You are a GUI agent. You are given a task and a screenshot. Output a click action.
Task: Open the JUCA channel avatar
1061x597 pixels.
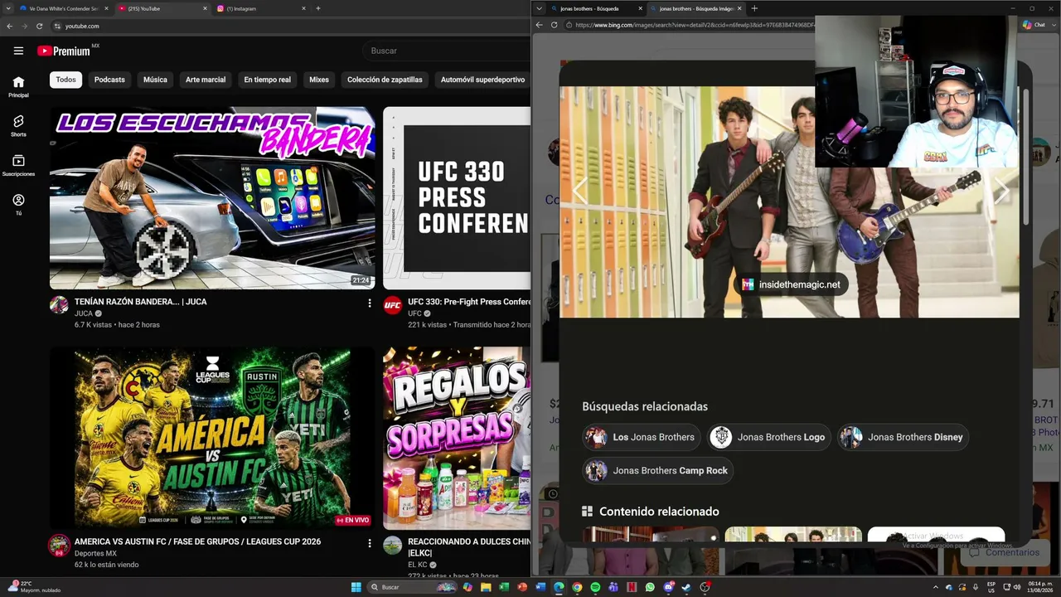(59, 305)
